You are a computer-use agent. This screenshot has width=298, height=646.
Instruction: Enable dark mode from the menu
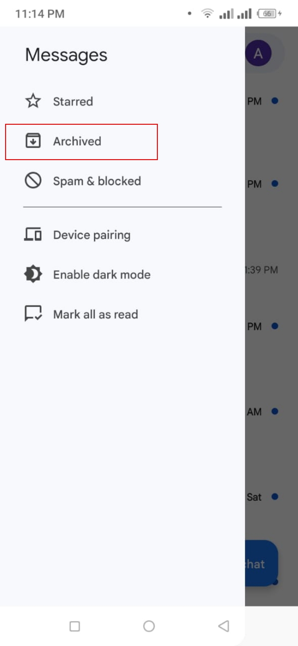click(x=102, y=274)
